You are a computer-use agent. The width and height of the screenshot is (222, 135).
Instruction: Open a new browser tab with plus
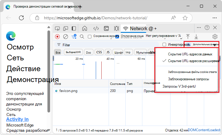(80, 7)
